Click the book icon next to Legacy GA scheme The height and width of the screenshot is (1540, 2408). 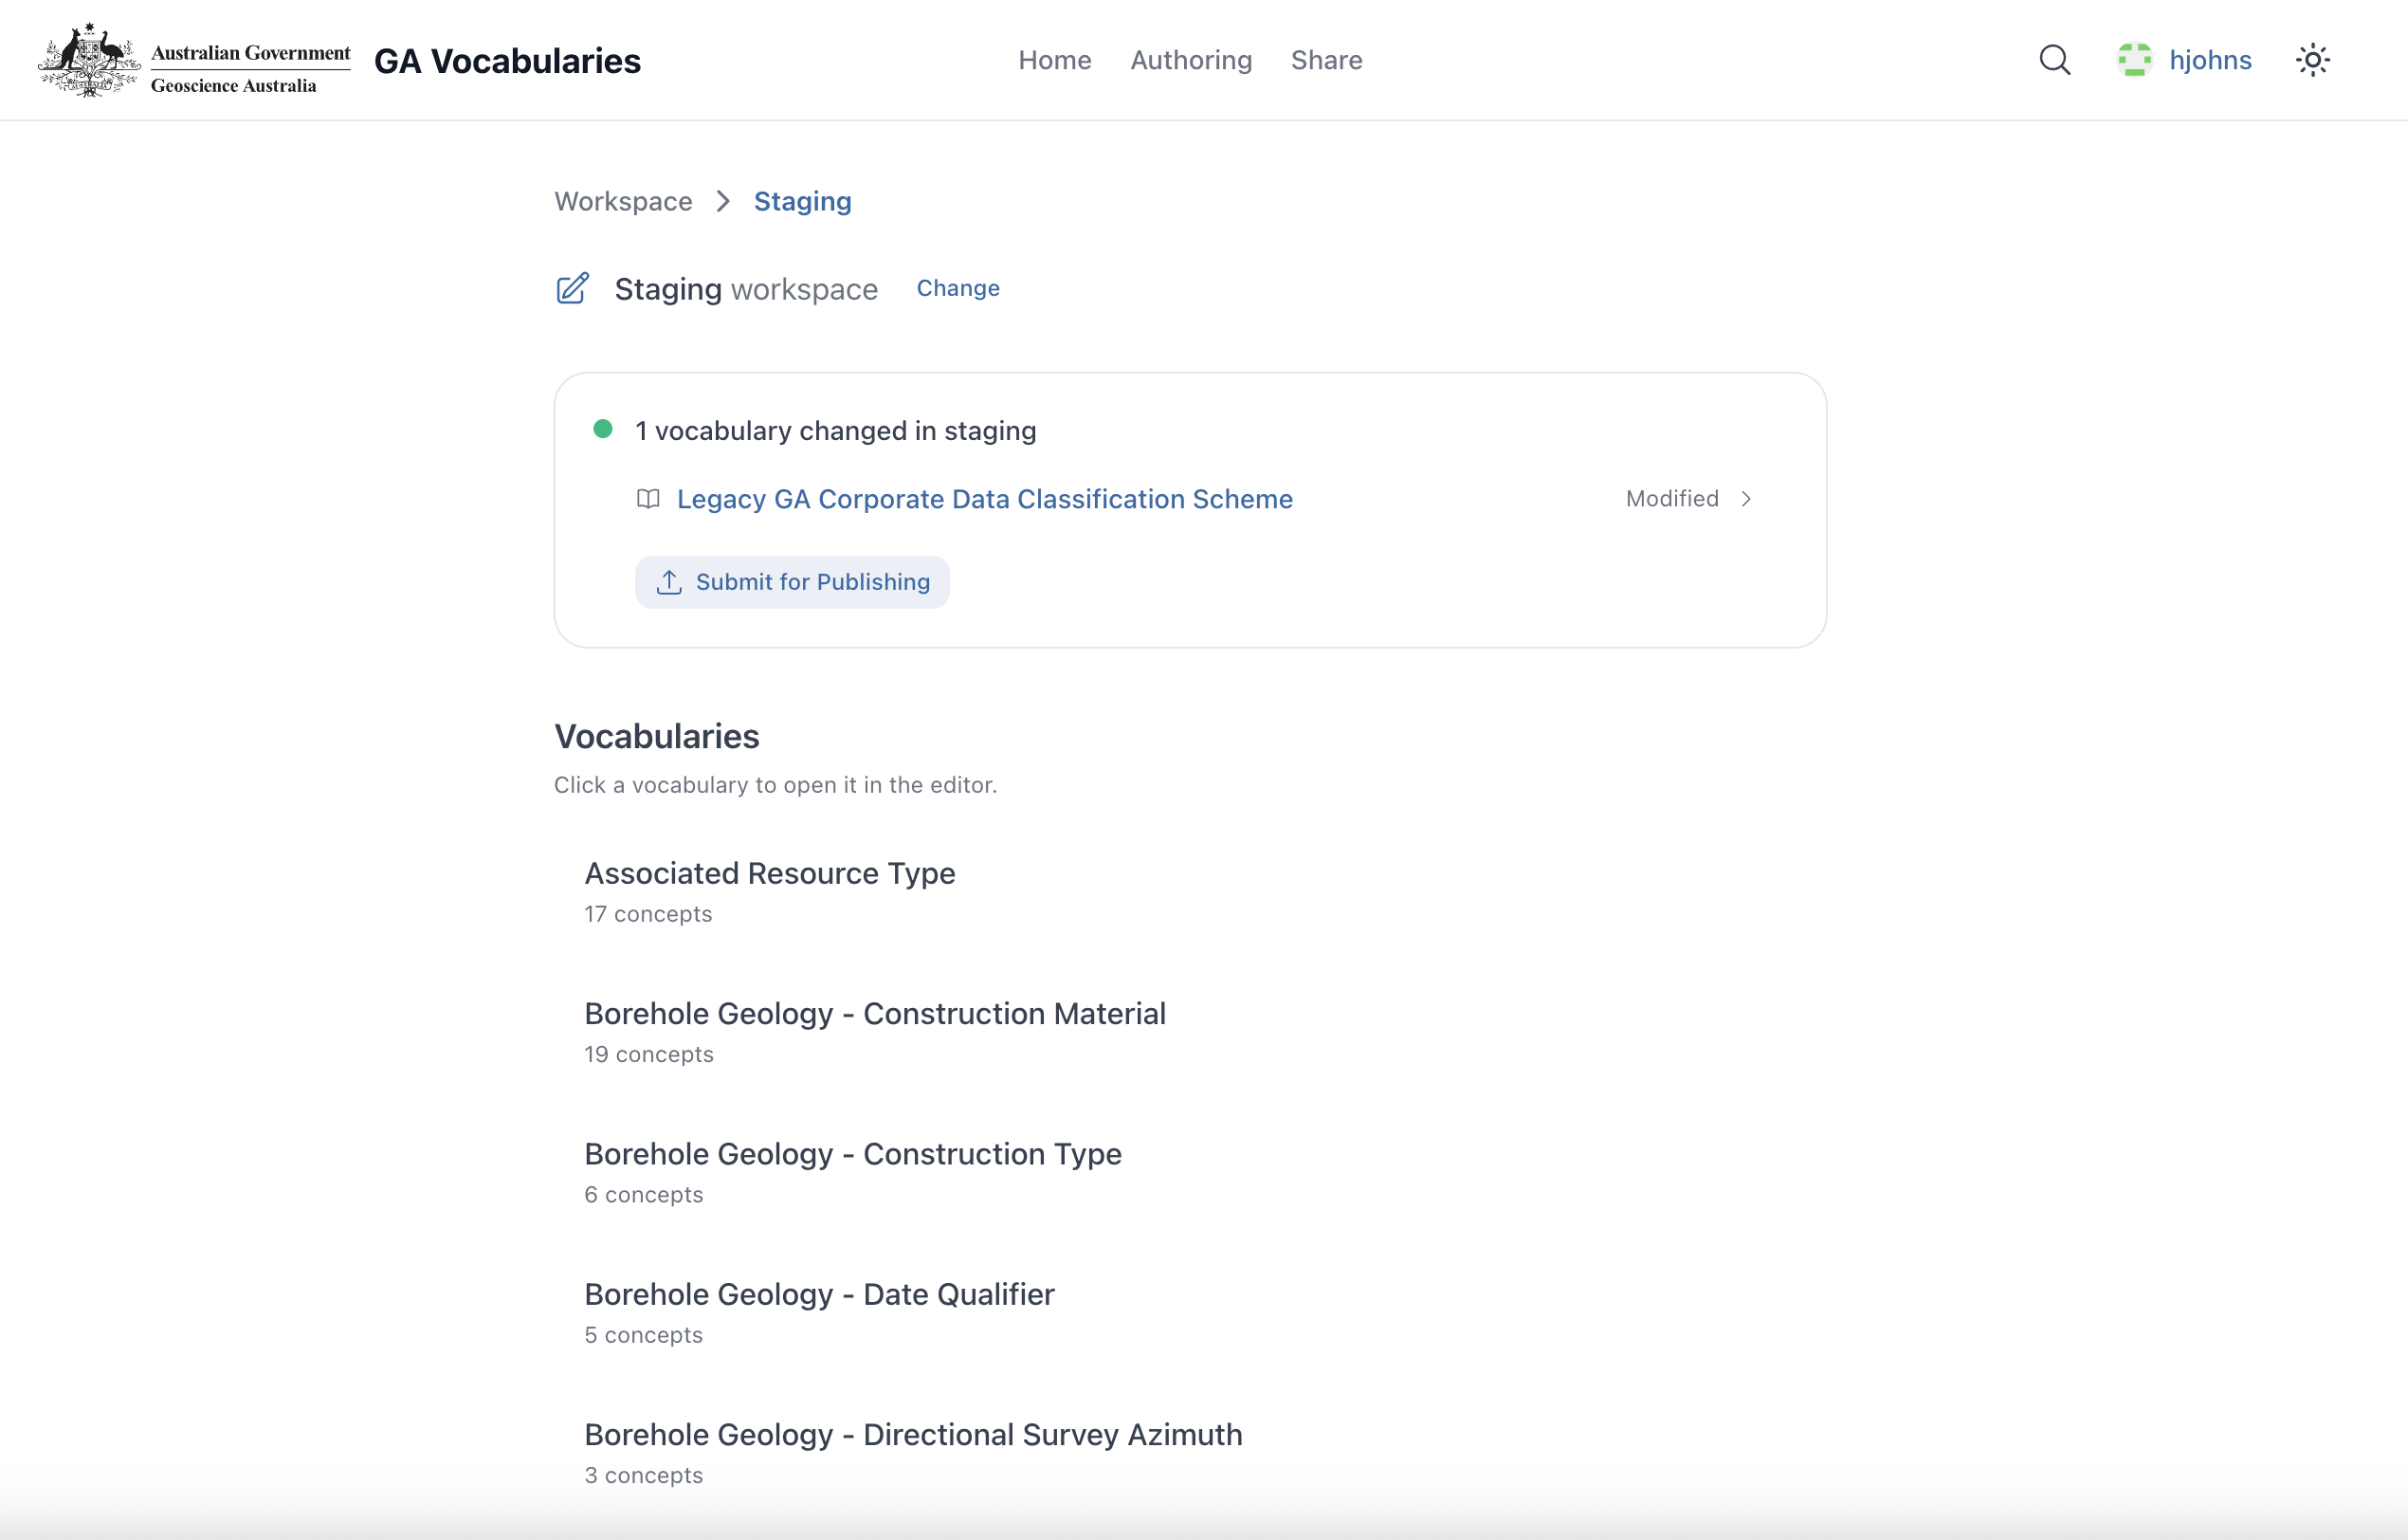click(647, 499)
